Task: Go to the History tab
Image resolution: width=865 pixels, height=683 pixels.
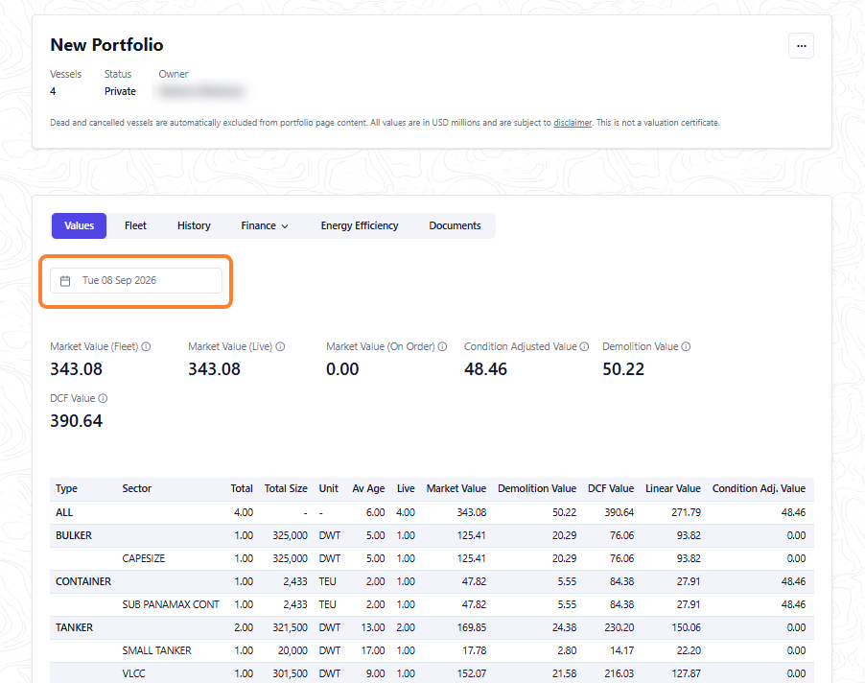Action: click(x=194, y=225)
